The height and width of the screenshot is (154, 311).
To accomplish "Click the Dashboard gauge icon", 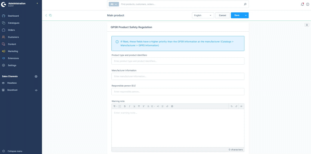I will (3, 16).
